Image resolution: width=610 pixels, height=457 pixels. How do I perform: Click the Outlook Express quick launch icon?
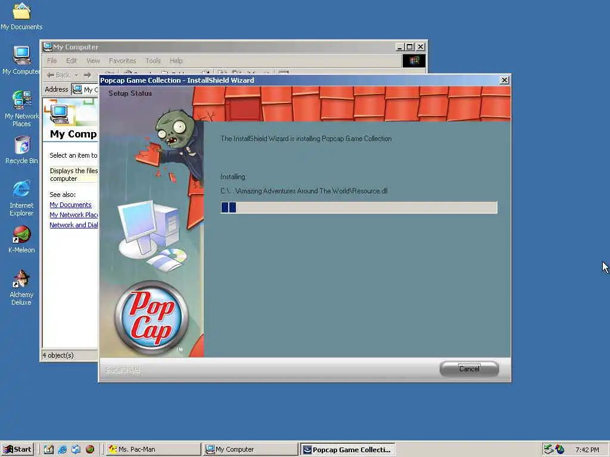[x=76, y=449]
